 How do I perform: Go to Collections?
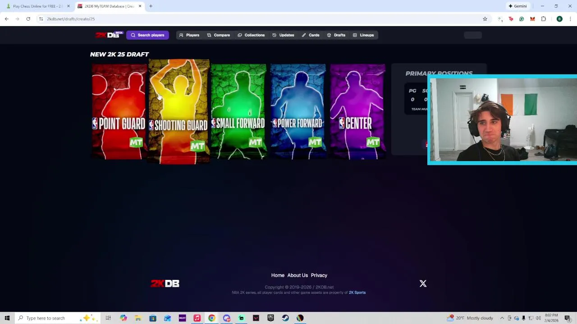coord(251,35)
